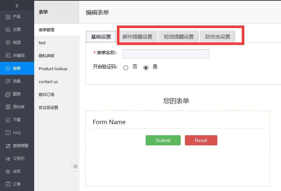The width and height of the screenshot is (281, 191).
Task: Select 是 for 开启验证码
Action: coord(146,68)
